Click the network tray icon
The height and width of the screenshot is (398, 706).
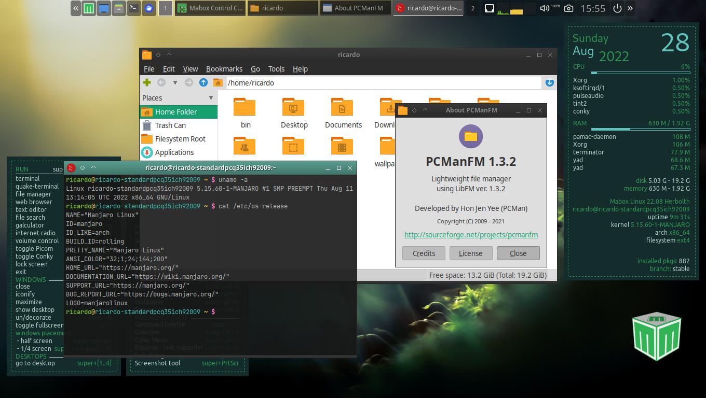pyautogui.click(x=489, y=8)
